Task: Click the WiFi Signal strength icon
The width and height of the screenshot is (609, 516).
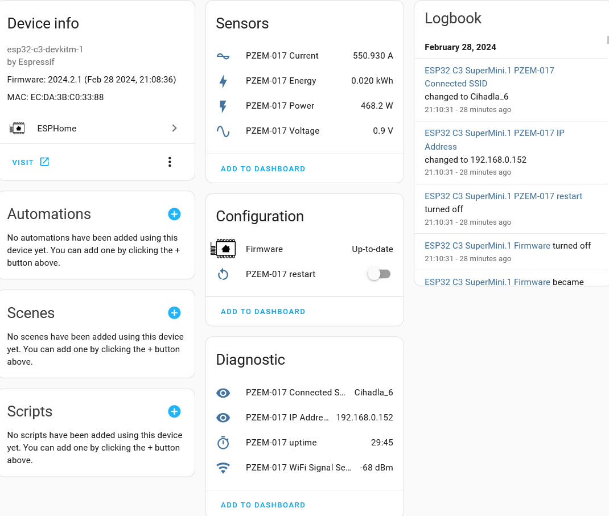Action: [223, 468]
